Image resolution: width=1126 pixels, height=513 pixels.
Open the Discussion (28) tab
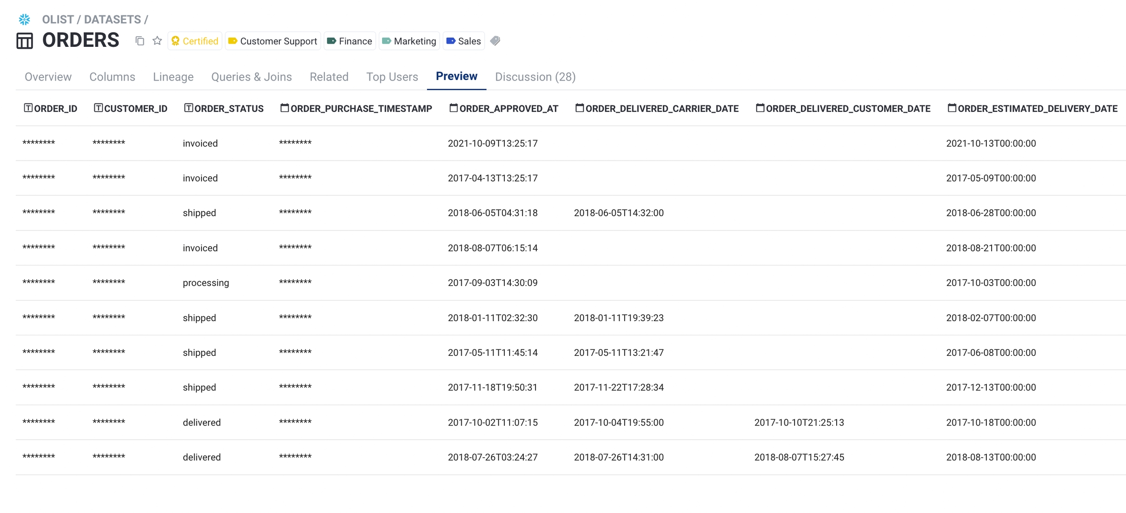pos(535,77)
